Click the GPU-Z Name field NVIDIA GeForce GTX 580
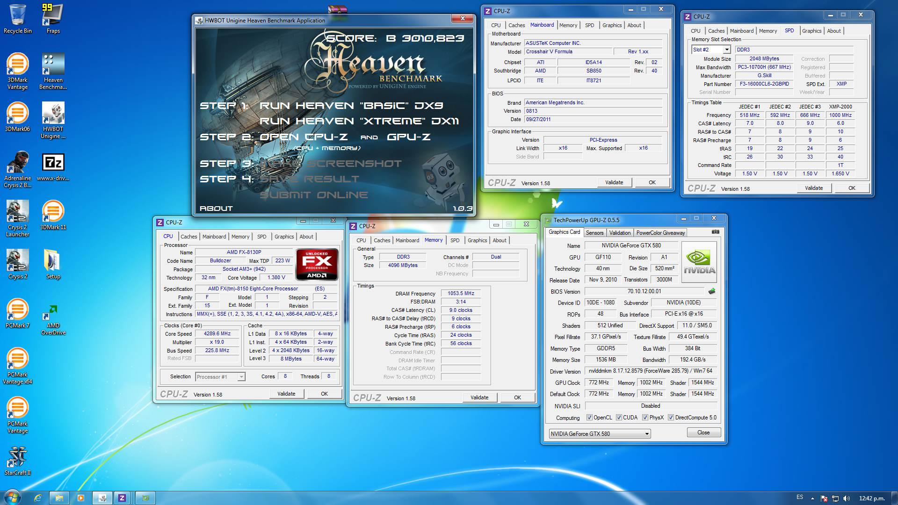Image resolution: width=898 pixels, height=505 pixels. click(631, 245)
